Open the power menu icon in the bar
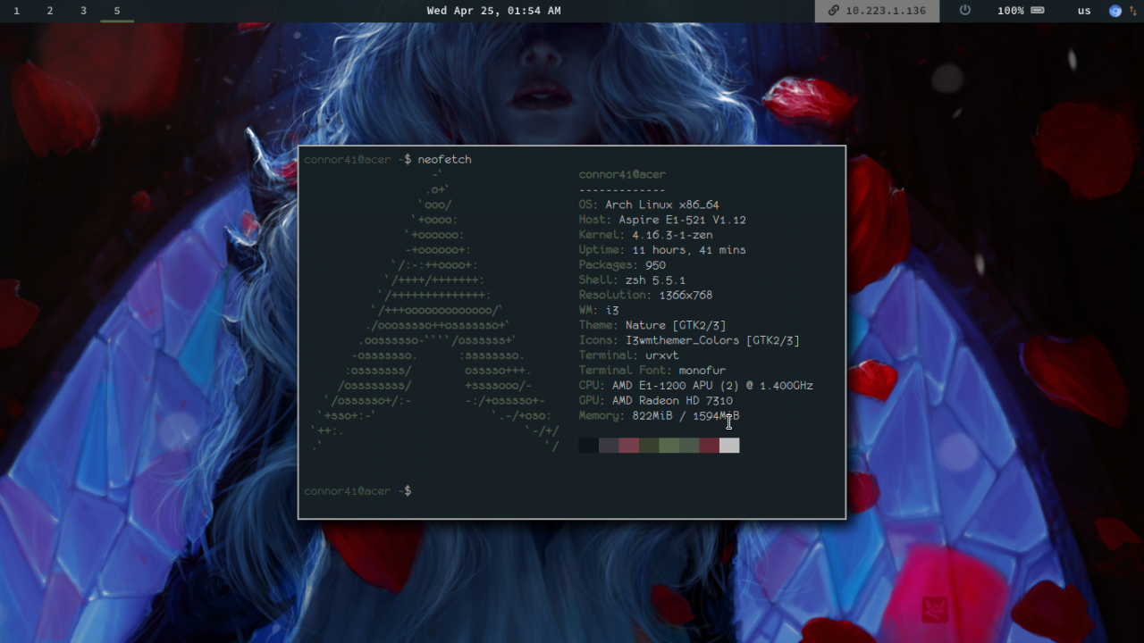Viewport: 1144px width, 643px height. 965,11
